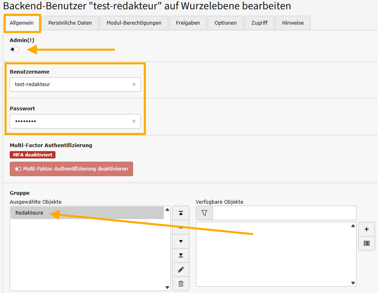
Task: Move selected group down one position
Action: 181,241
